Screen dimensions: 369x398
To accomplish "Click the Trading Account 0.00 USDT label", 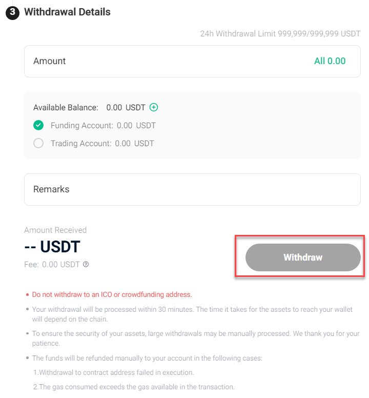I will click(102, 144).
